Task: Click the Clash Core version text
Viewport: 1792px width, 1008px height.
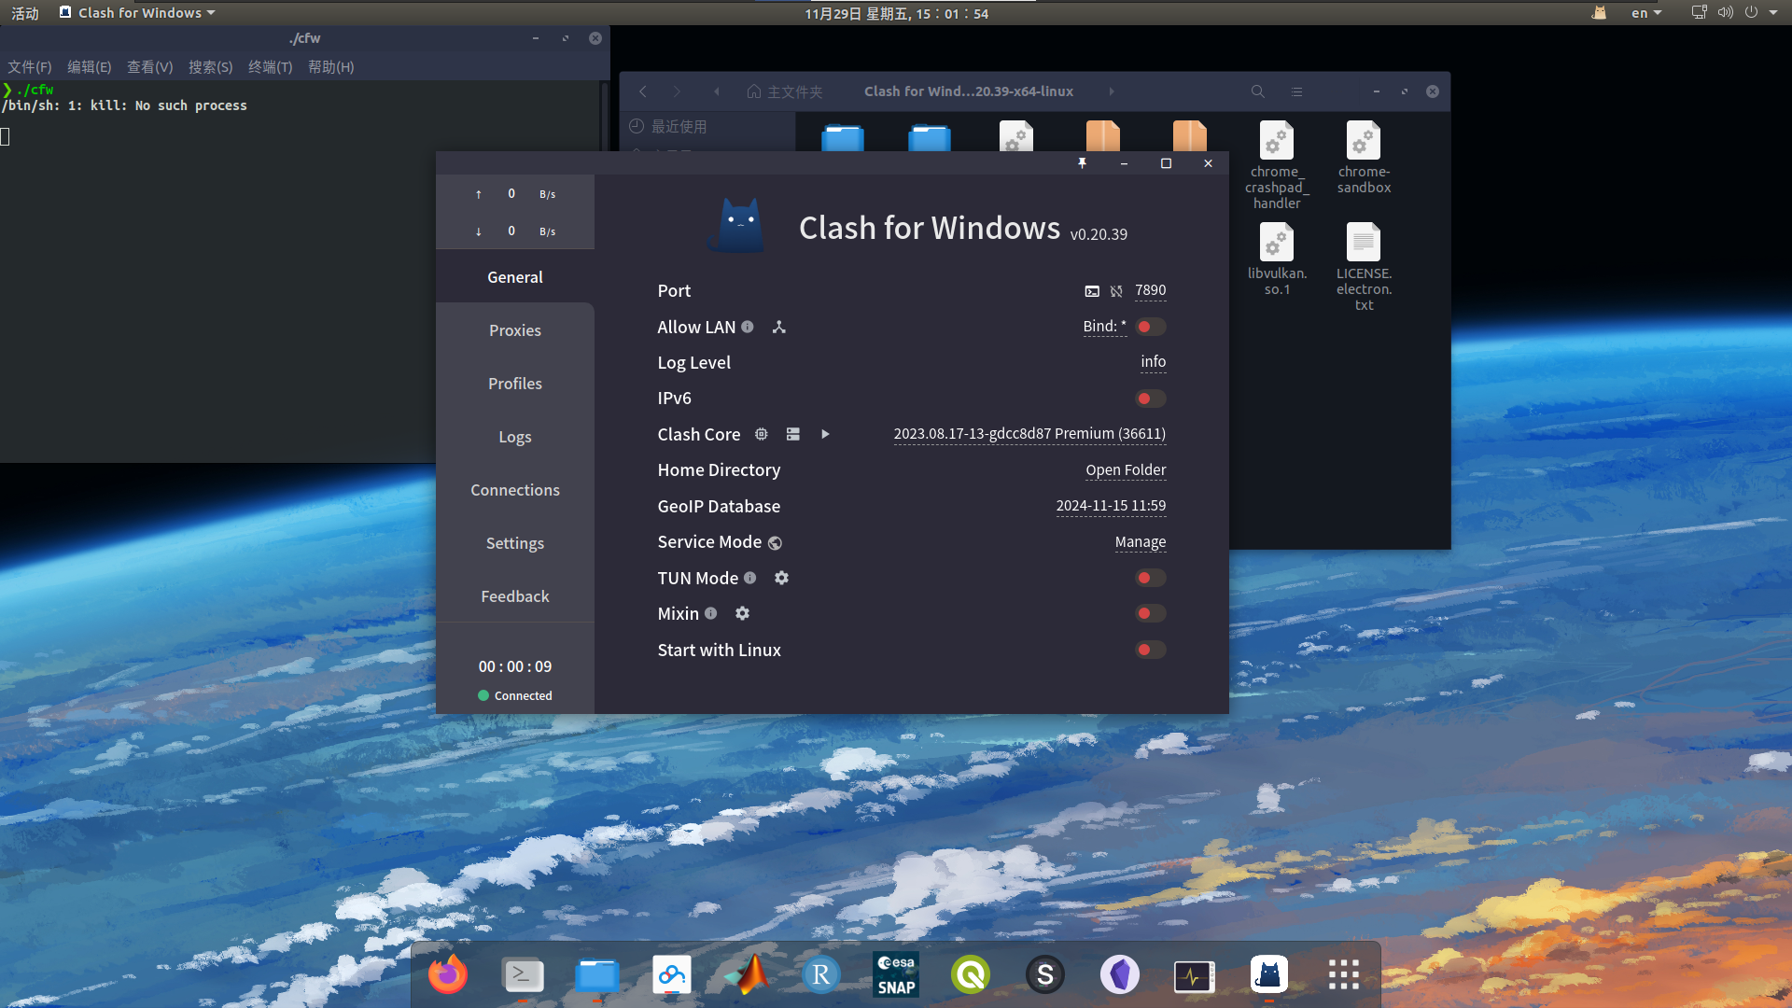Action: point(1029,434)
